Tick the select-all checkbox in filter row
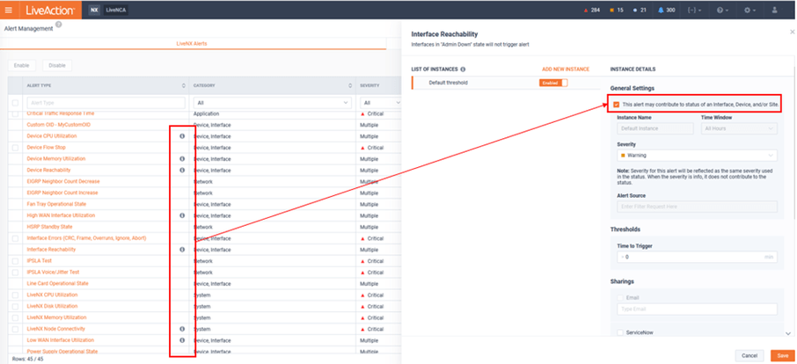 click(x=15, y=103)
